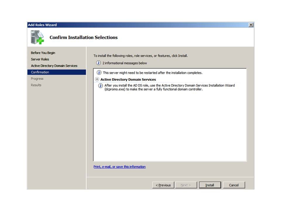Click the server roles wizard header icon
This screenshot has width=281, height=211.
pyautogui.click(x=37, y=37)
